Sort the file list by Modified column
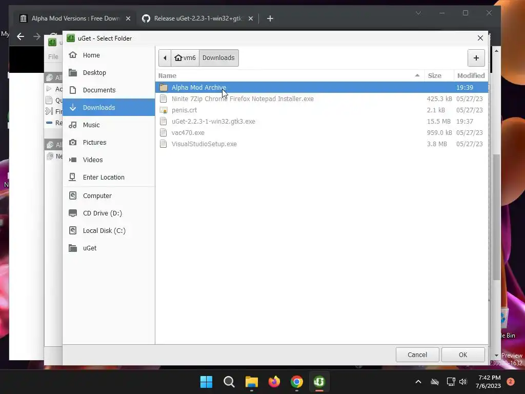The height and width of the screenshot is (394, 525). tap(471, 76)
